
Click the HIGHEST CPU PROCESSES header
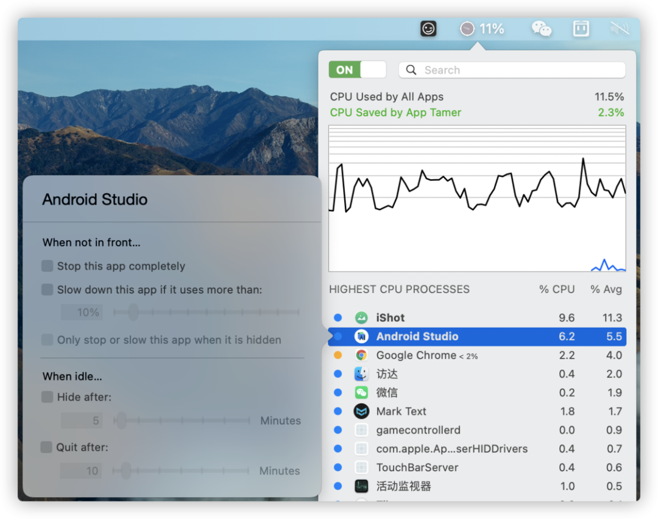[399, 289]
